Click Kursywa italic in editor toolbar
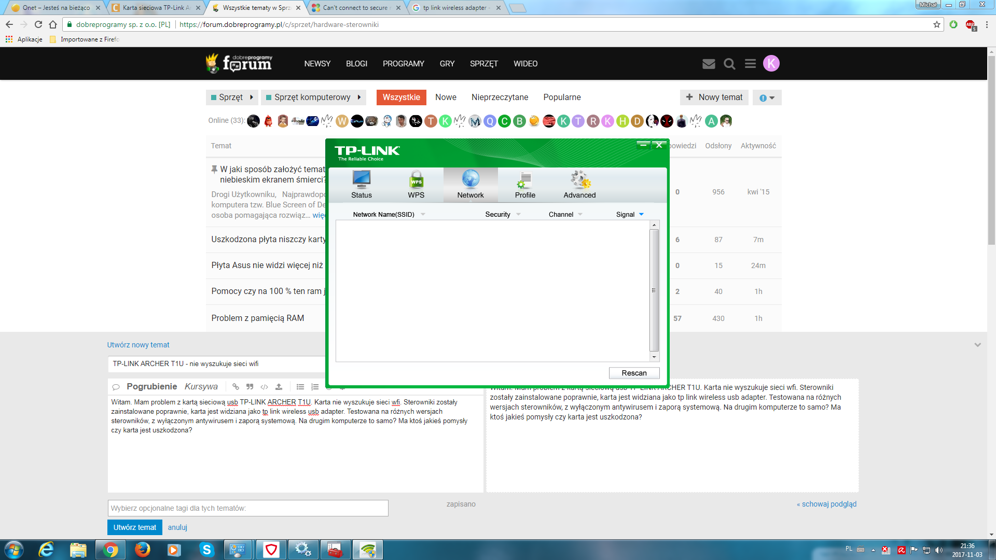This screenshot has width=996, height=560. click(x=201, y=387)
